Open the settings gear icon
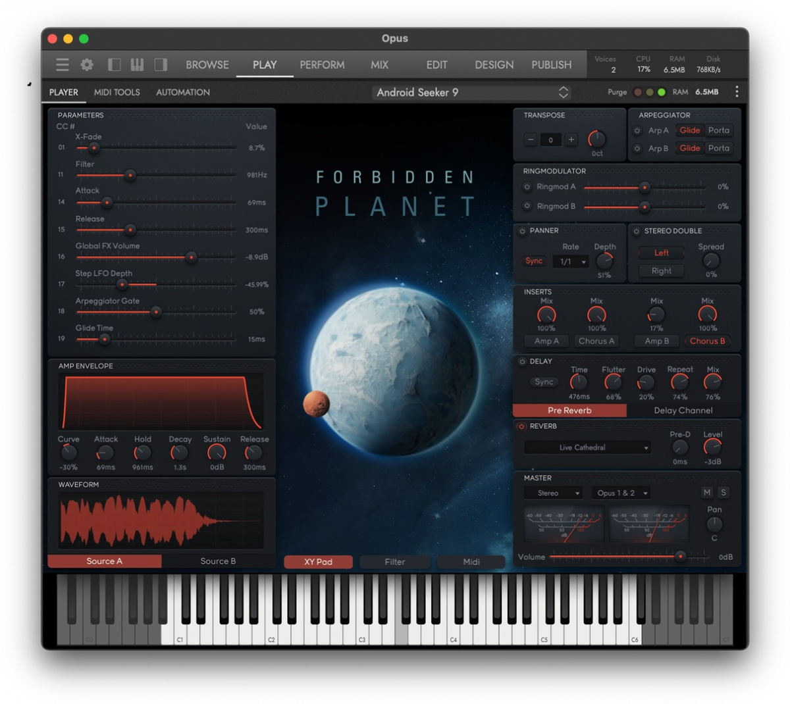Image resolution: width=790 pixels, height=704 pixels. pyautogui.click(x=87, y=64)
